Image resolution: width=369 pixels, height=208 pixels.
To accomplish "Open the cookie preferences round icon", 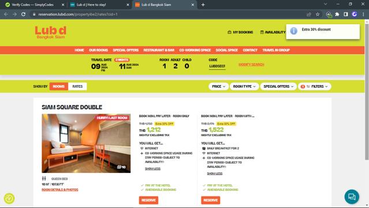I will tap(9, 198).
